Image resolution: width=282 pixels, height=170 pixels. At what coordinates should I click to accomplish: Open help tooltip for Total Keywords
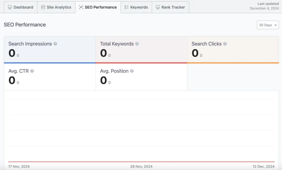click(x=137, y=44)
